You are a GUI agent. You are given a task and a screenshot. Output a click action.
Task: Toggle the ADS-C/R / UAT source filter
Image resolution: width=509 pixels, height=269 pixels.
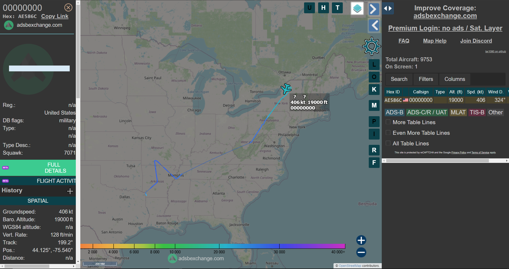coord(427,112)
